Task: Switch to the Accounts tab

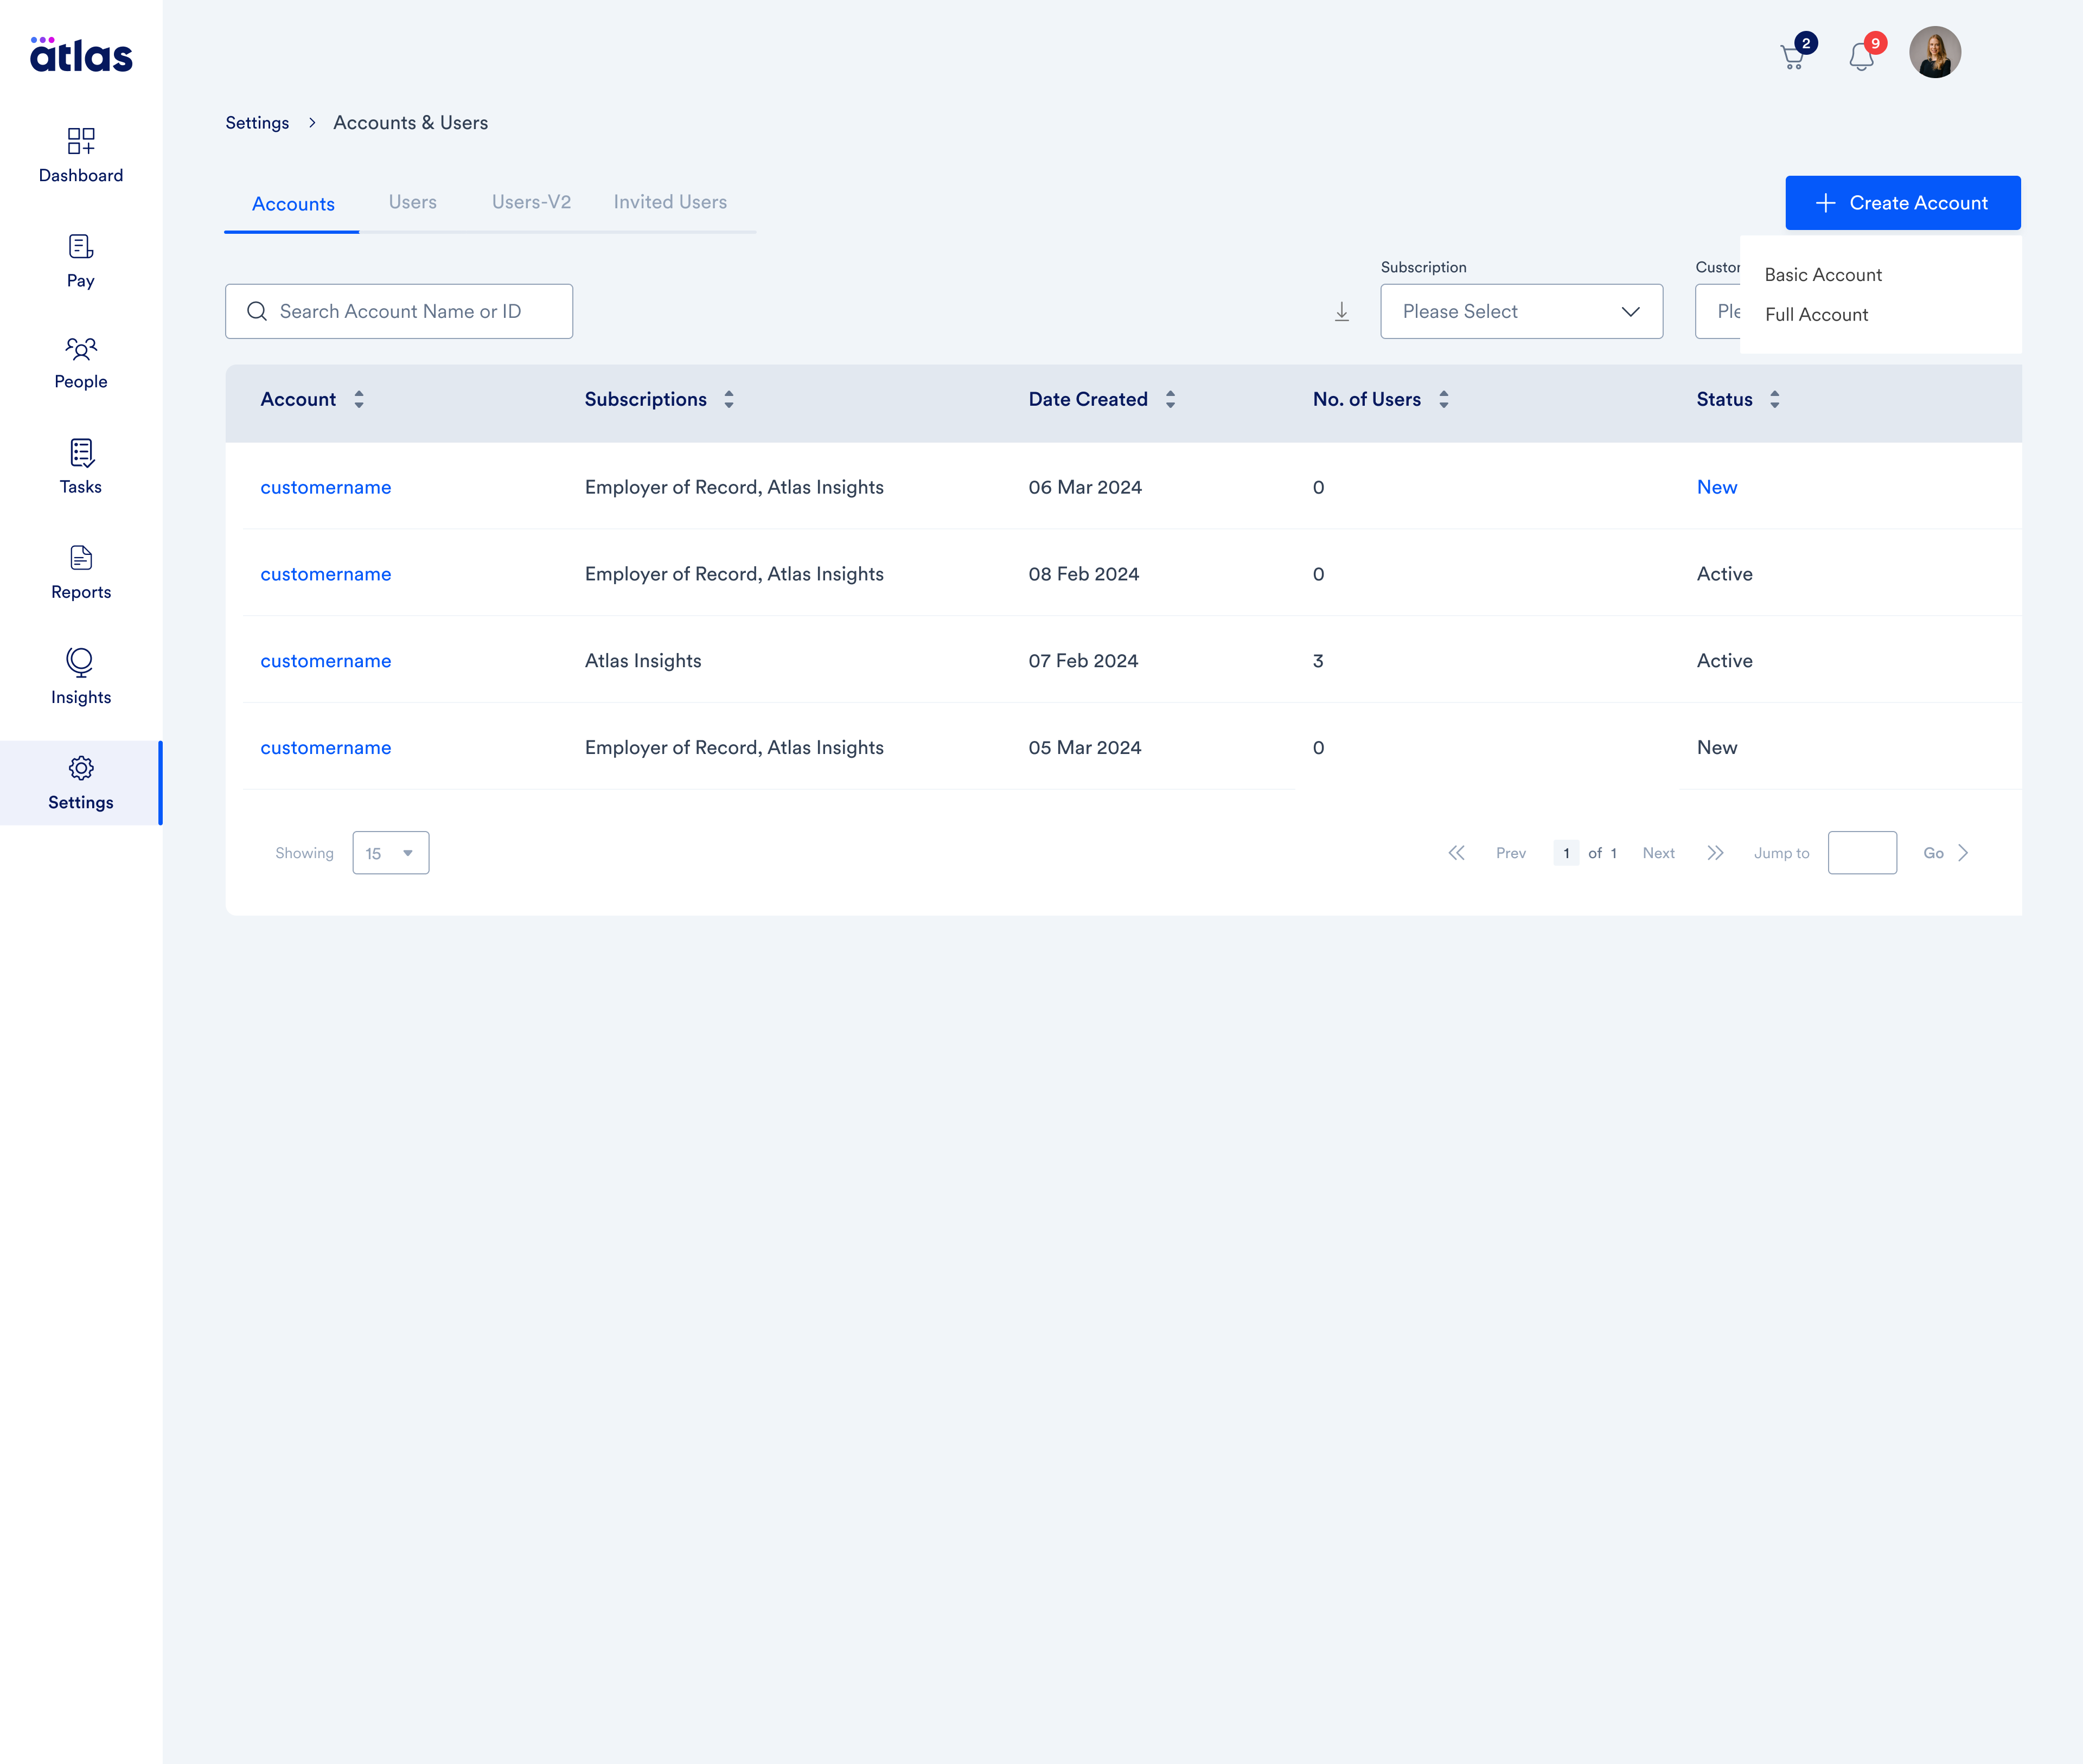Action: coord(293,204)
